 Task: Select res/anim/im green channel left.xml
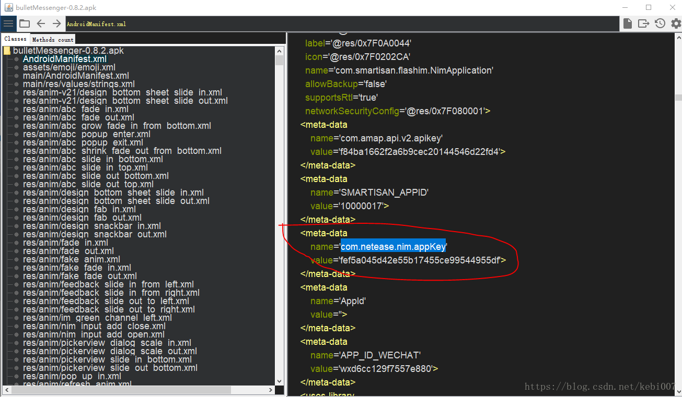pyautogui.click(x=97, y=318)
